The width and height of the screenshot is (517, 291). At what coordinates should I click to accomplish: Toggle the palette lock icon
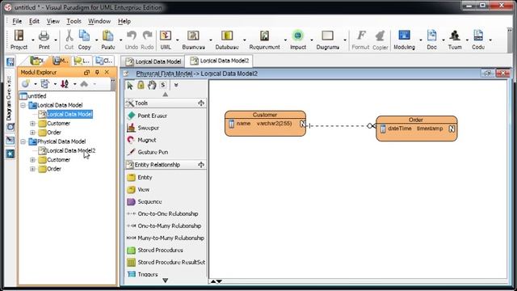click(141, 85)
